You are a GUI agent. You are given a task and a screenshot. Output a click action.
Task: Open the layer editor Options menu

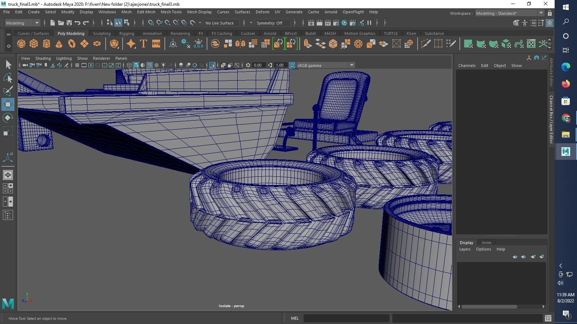[x=484, y=249]
